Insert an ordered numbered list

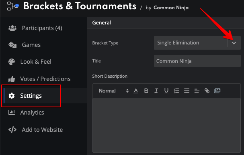point(176,91)
